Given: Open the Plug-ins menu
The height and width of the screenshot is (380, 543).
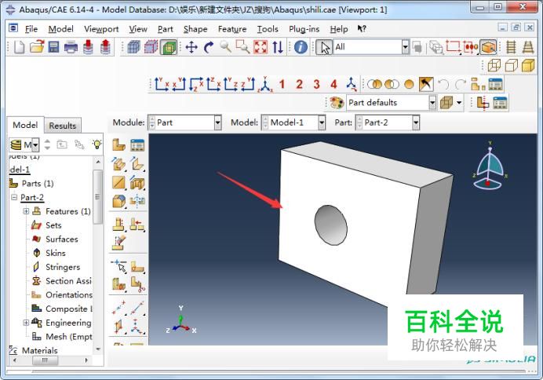Looking at the screenshot, I should (304, 29).
